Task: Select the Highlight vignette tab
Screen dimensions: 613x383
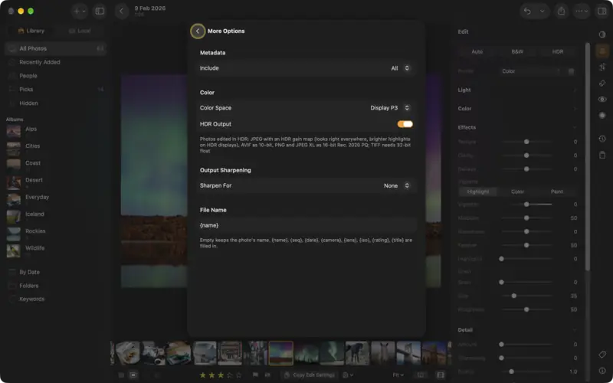Action: pos(477,191)
